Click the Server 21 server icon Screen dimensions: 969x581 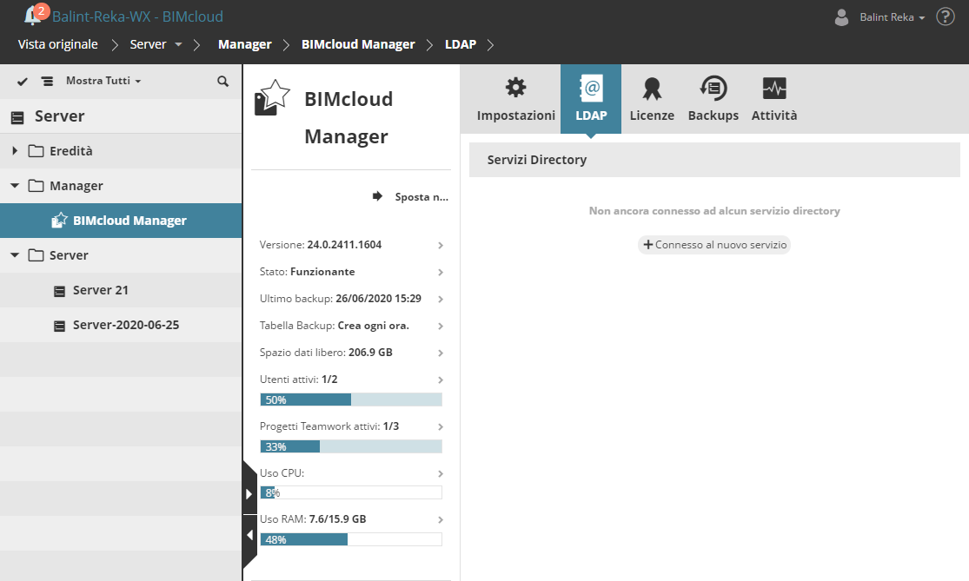point(59,291)
